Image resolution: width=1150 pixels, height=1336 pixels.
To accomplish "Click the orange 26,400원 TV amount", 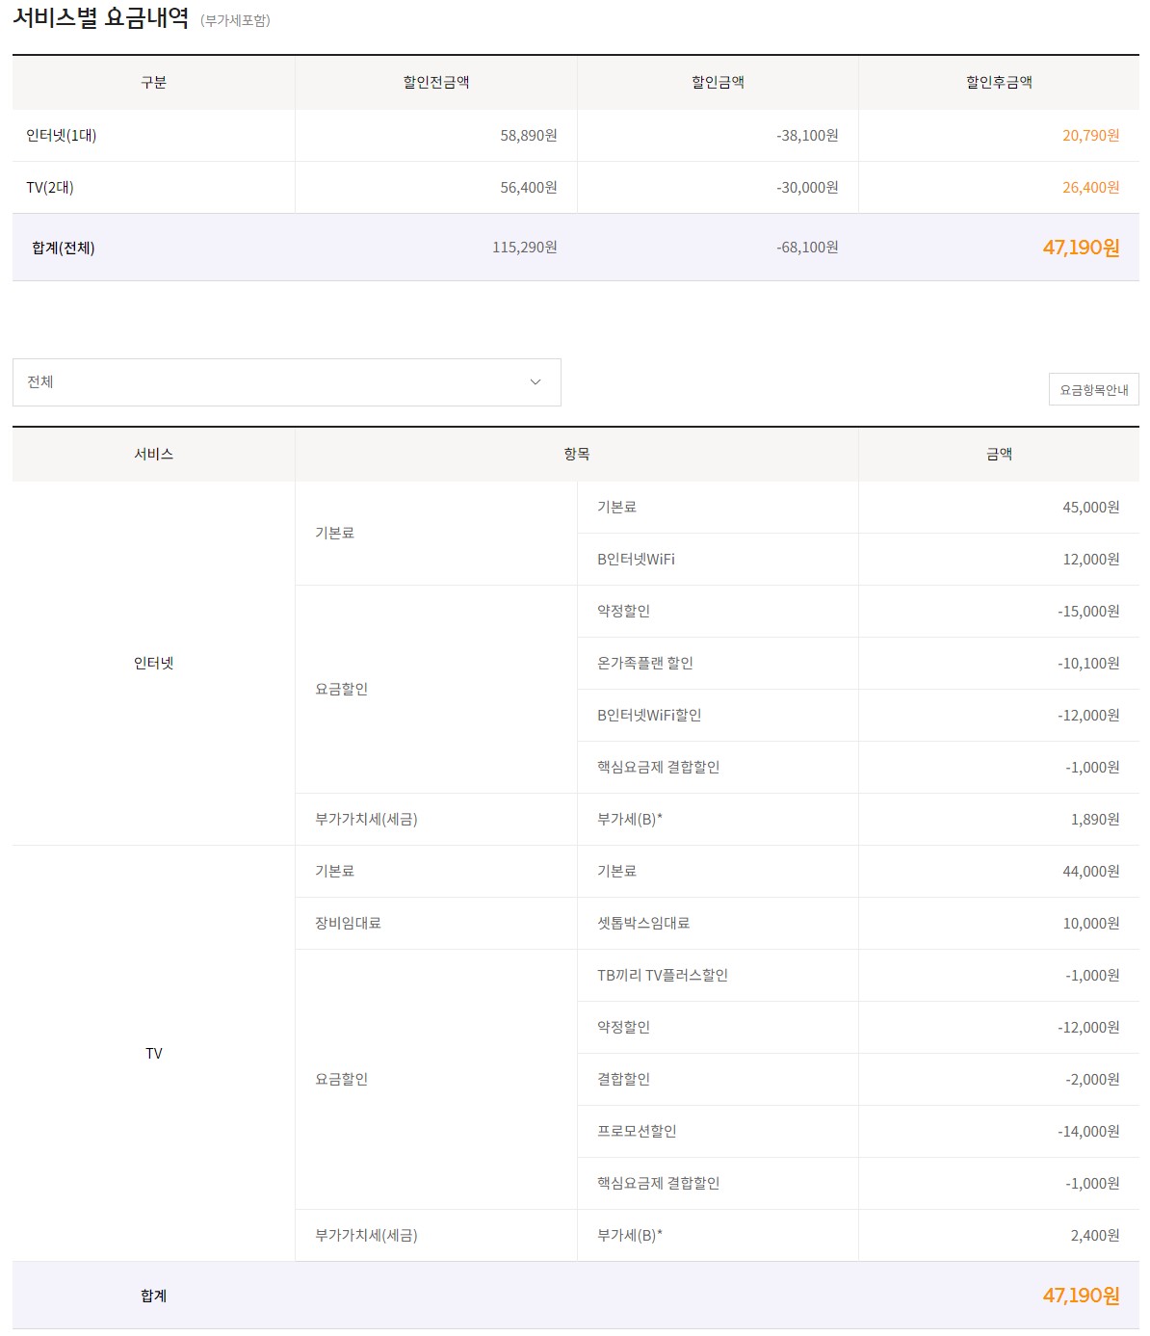I will pyautogui.click(x=1090, y=188).
